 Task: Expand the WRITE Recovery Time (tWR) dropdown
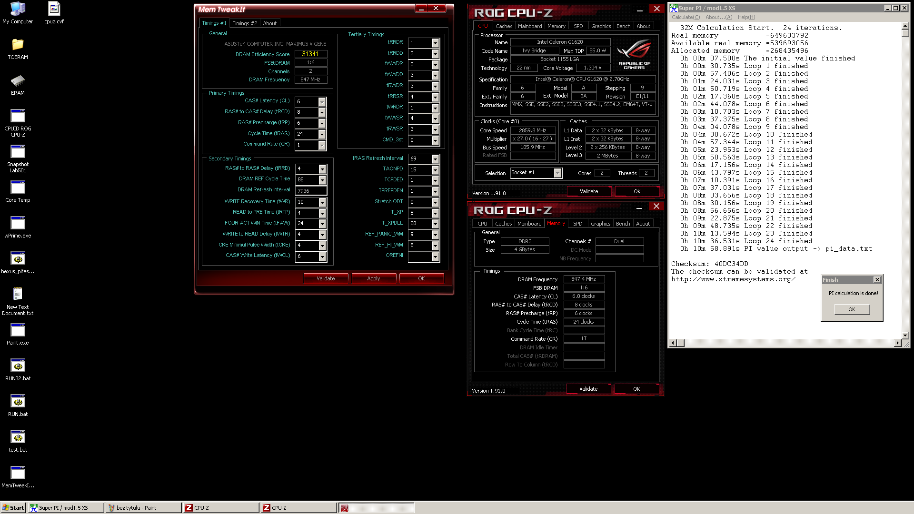pyautogui.click(x=322, y=202)
